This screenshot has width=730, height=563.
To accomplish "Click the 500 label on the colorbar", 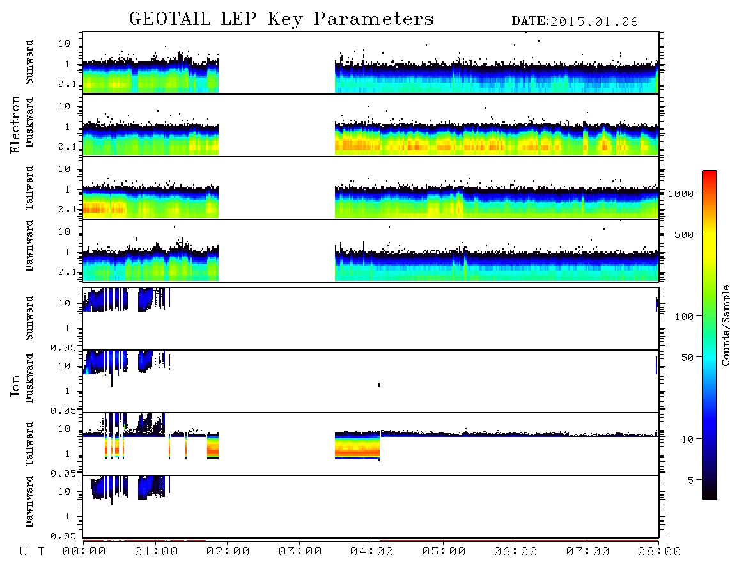I will pos(684,235).
